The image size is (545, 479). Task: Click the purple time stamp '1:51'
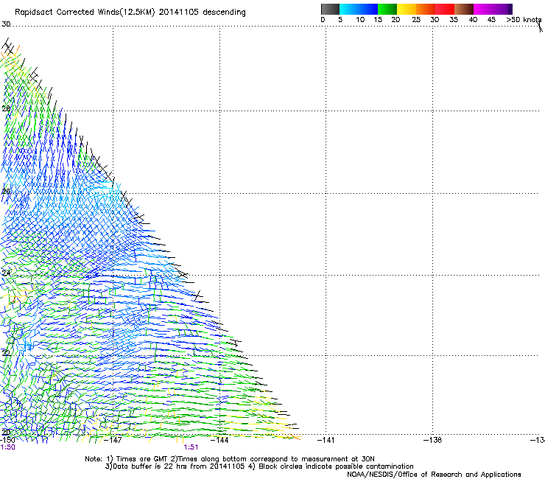pyautogui.click(x=191, y=447)
